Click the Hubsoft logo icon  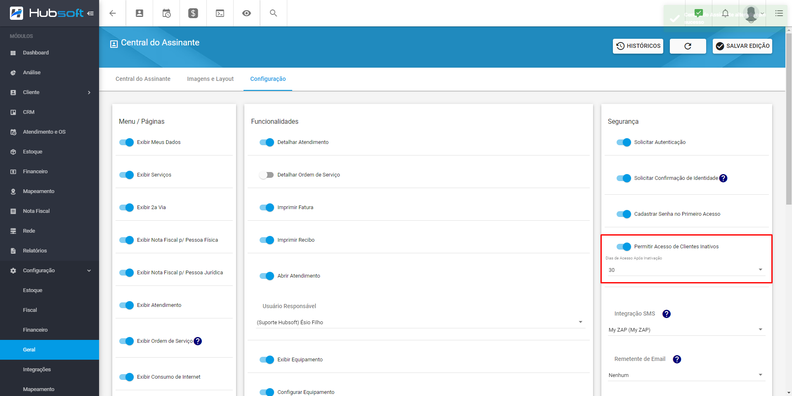[17, 13]
